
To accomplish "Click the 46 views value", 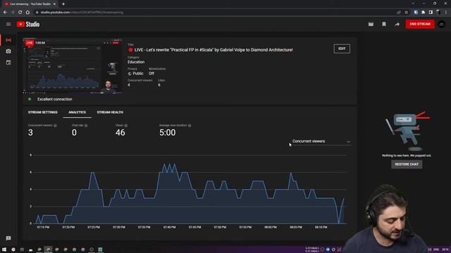I will click(x=121, y=133).
